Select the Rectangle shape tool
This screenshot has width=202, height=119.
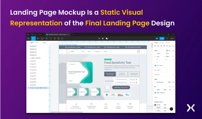click(42, 39)
